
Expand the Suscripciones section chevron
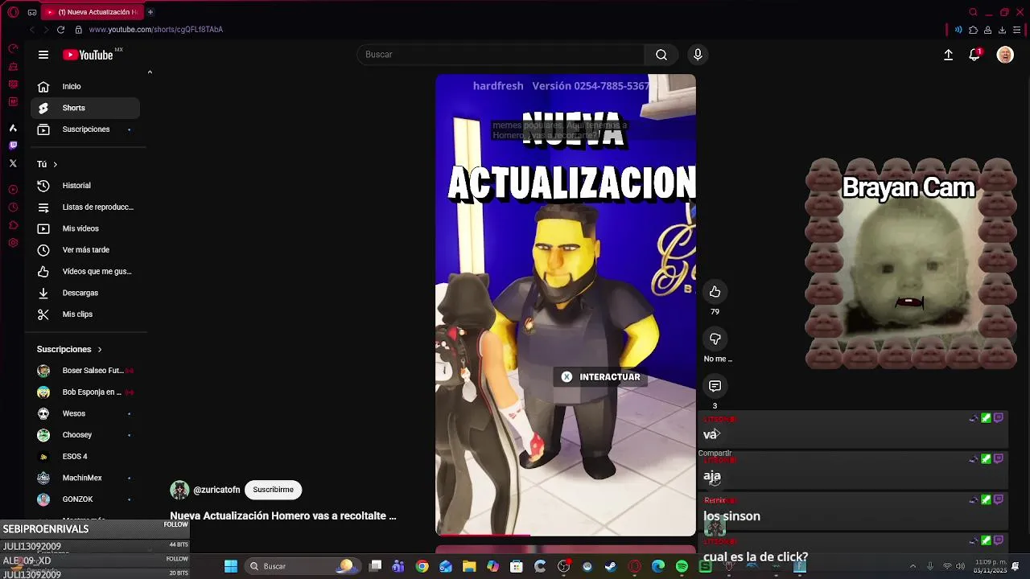(x=100, y=350)
